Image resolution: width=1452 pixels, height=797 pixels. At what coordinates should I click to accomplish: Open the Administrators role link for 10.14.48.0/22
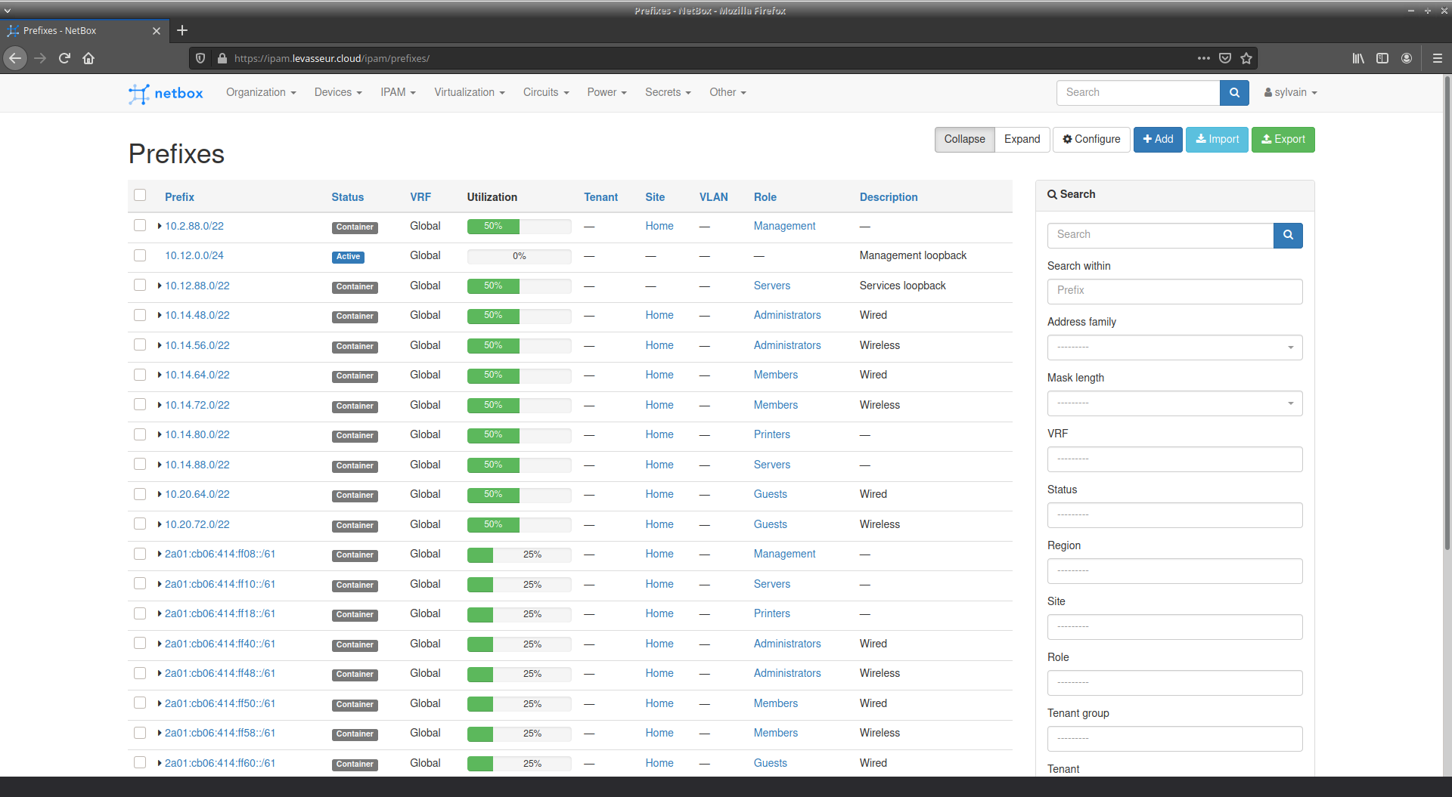[x=786, y=315]
